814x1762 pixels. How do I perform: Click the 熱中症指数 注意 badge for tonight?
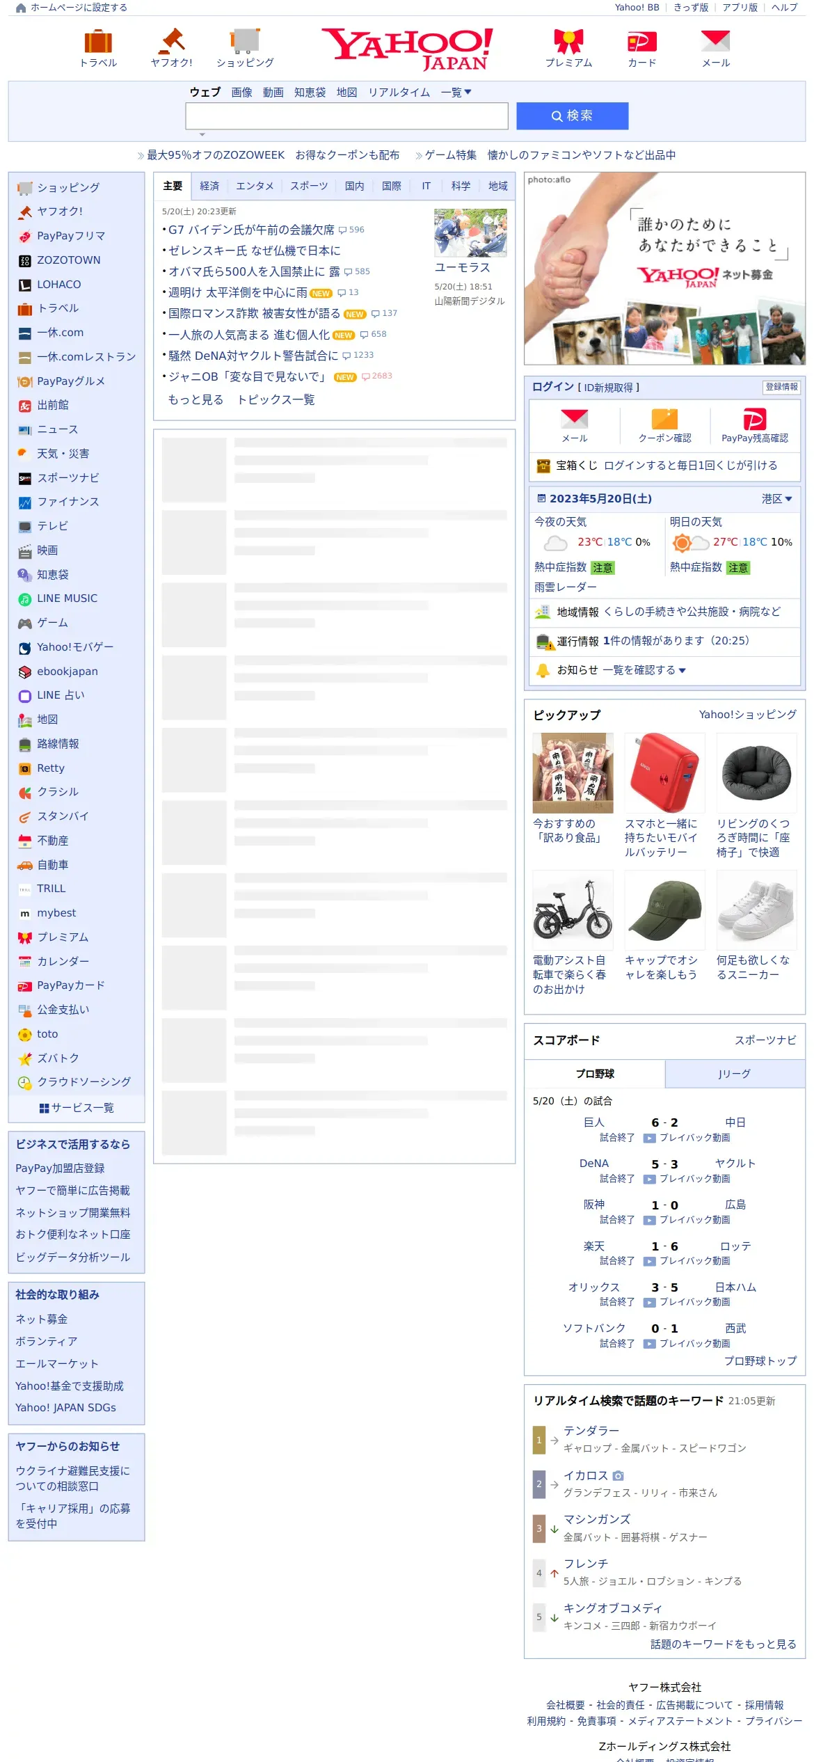602,568
